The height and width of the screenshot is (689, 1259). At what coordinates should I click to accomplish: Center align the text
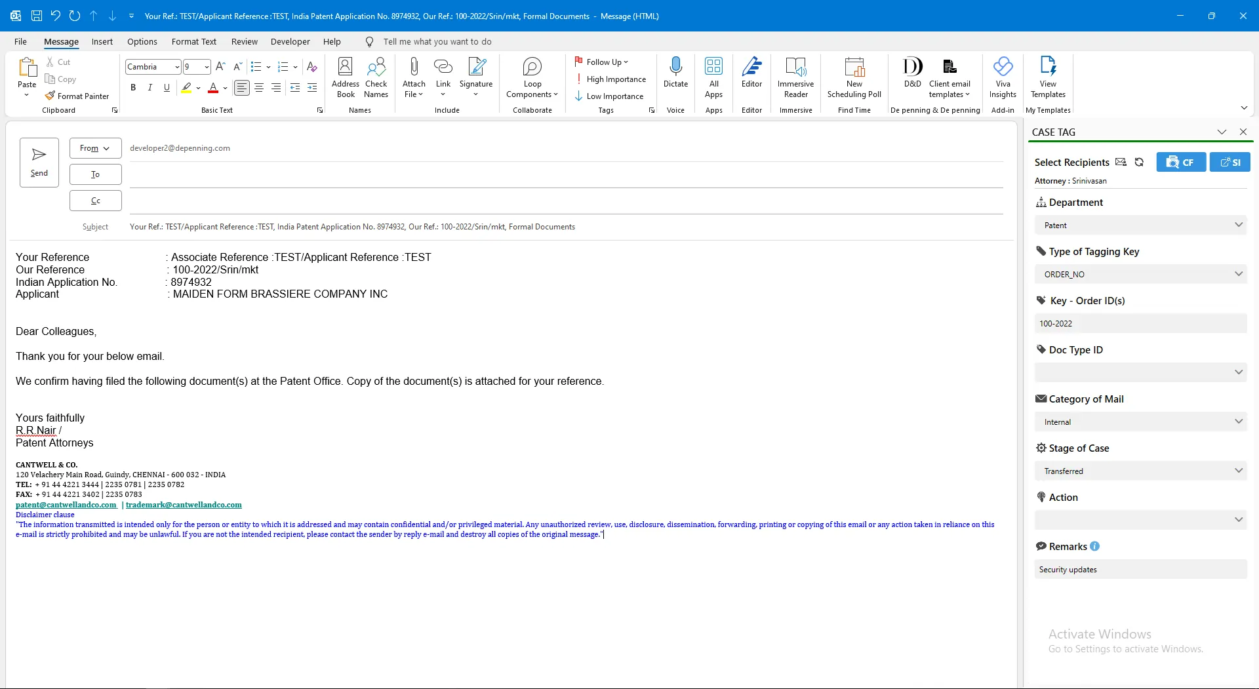tap(259, 88)
